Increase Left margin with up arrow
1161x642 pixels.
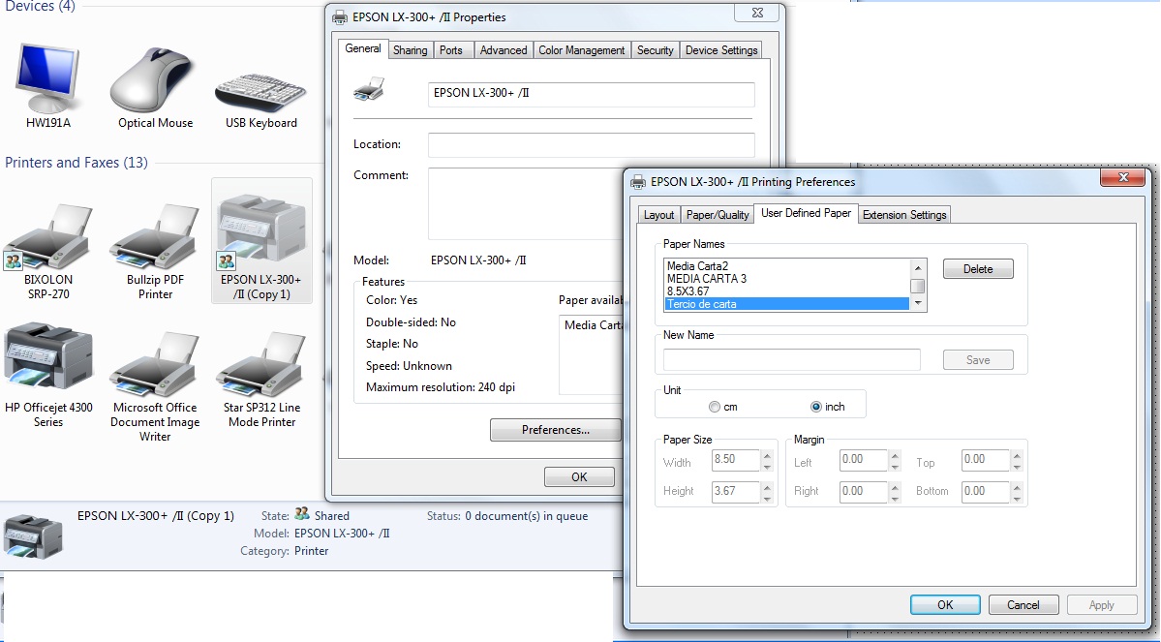pyautogui.click(x=895, y=455)
